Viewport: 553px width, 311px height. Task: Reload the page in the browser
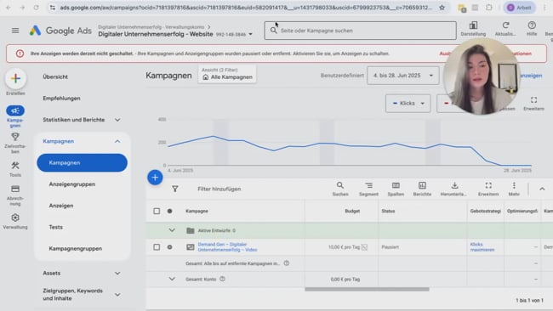click(36, 8)
